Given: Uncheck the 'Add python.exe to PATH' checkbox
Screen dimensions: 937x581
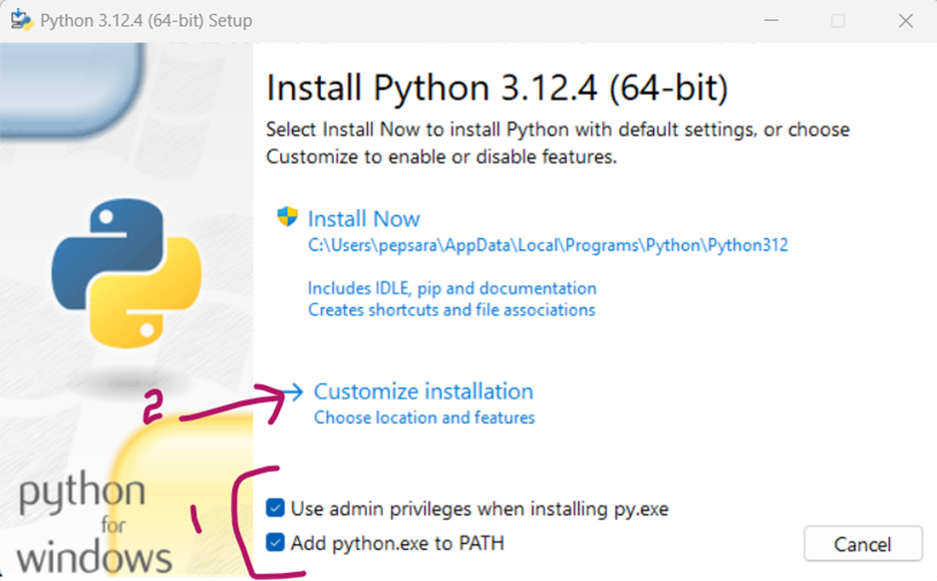Looking at the screenshot, I should coord(275,543).
